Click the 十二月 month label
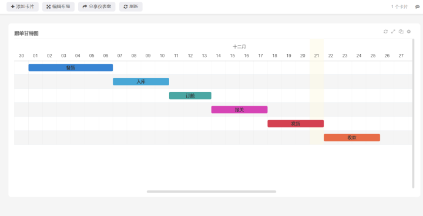Image resolution: width=423 pixels, height=216 pixels. click(239, 47)
